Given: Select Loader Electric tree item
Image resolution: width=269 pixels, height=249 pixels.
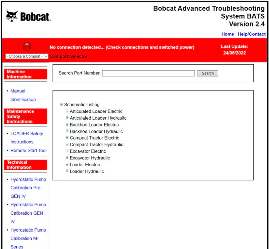Looking at the screenshot, I should (85, 165).
